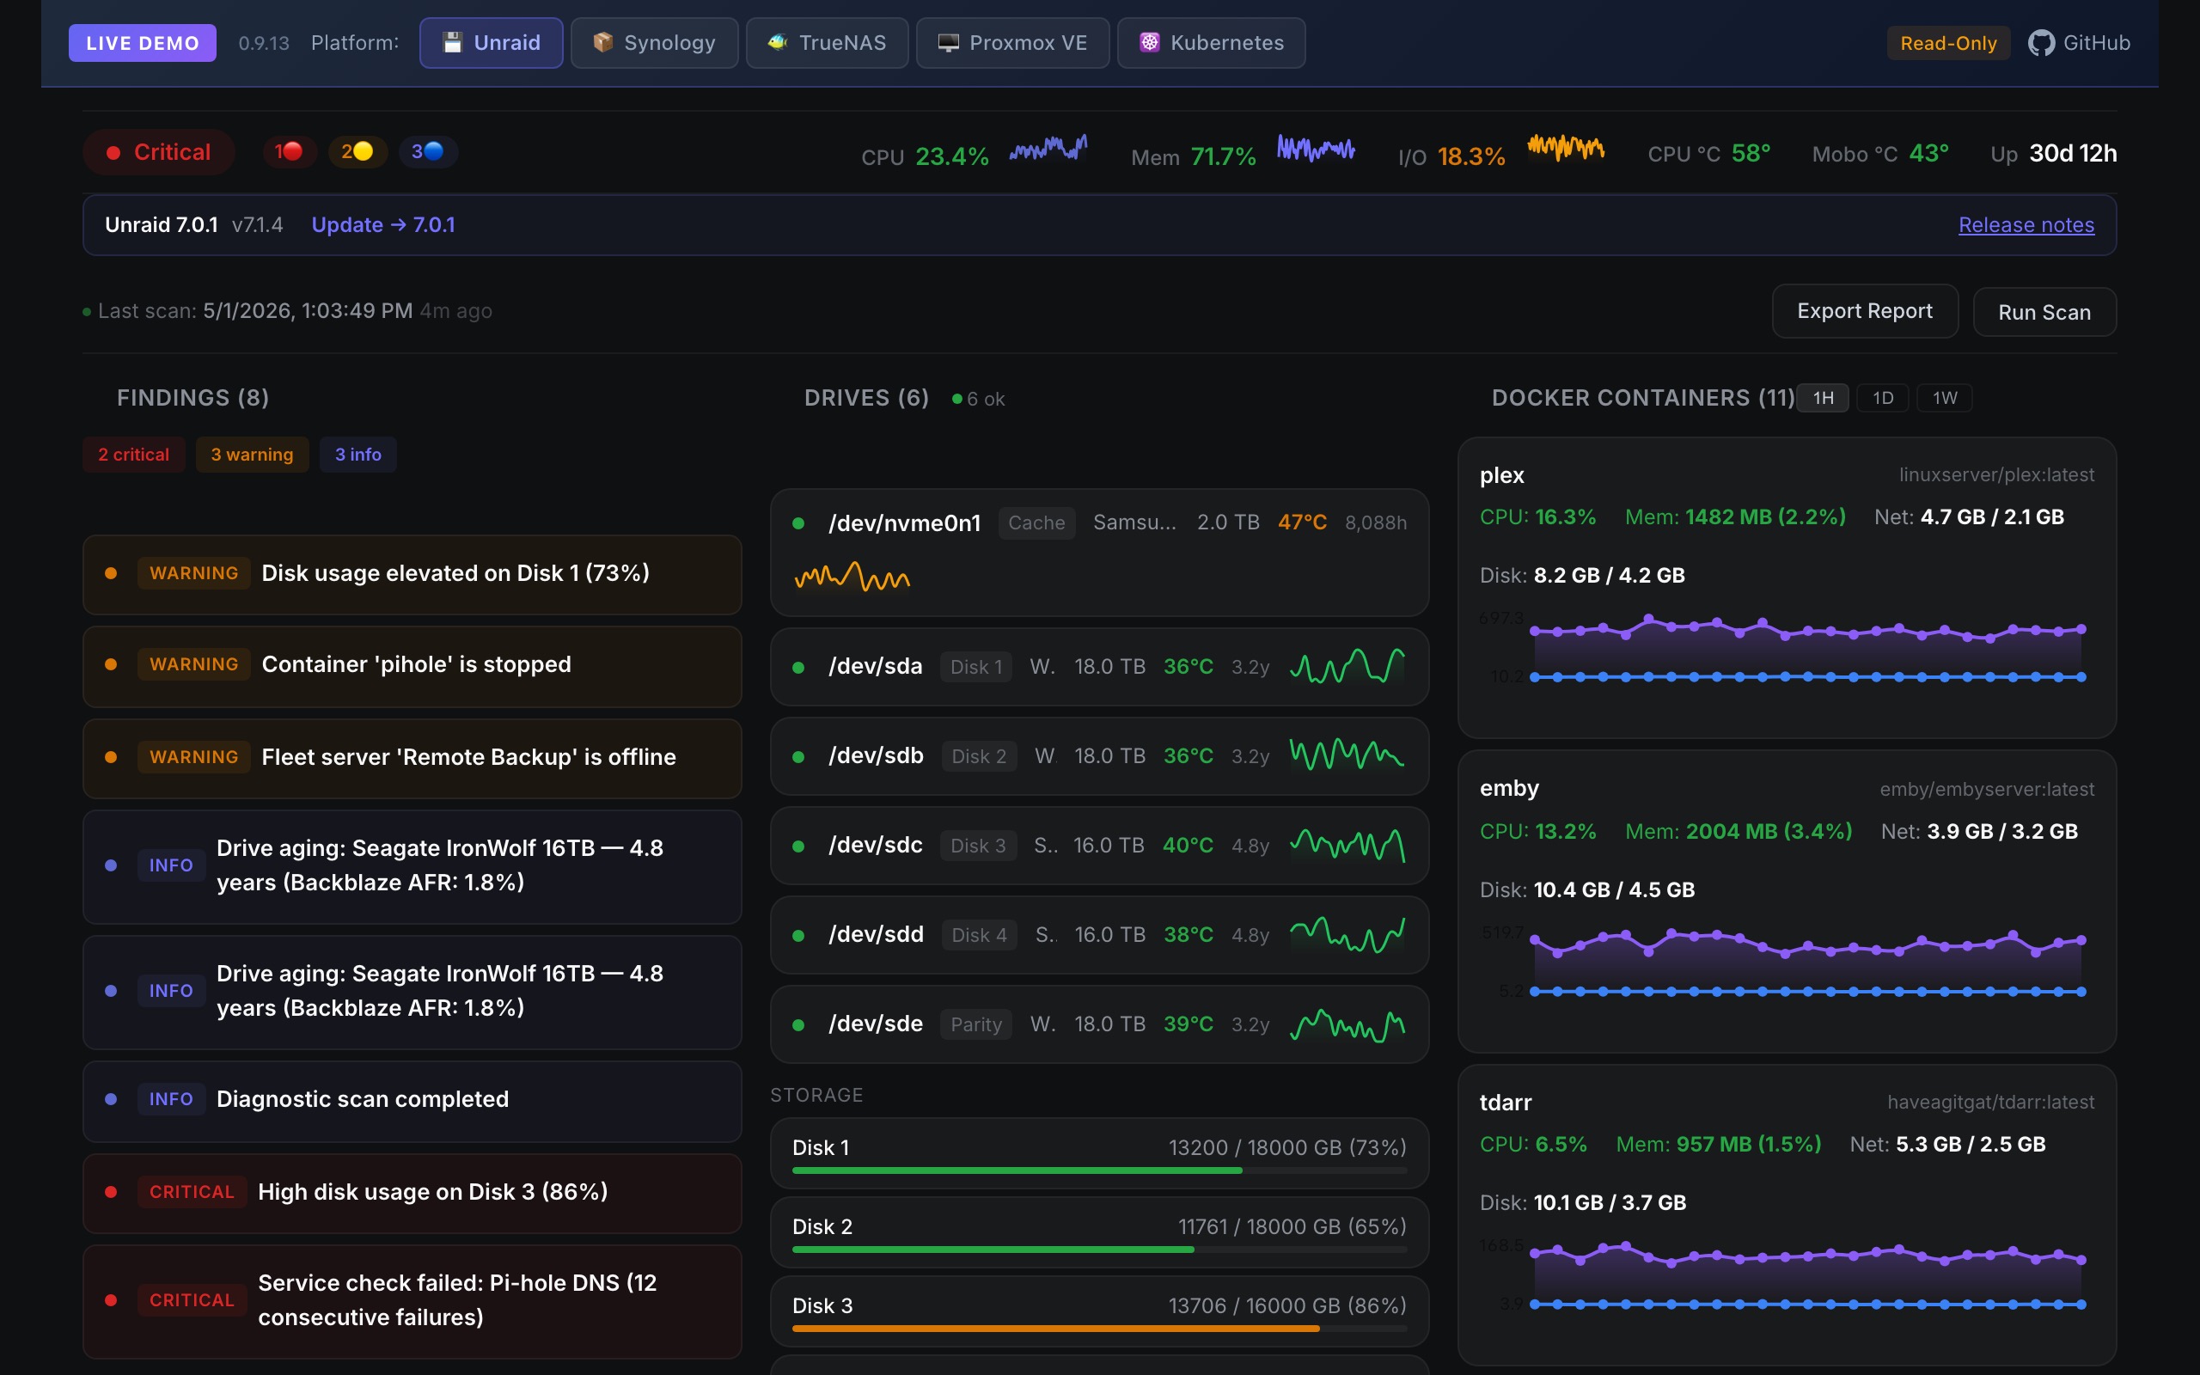Switch to Proxmox VE platform
Viewport: 2200px width, 1375px height.
1011,43
